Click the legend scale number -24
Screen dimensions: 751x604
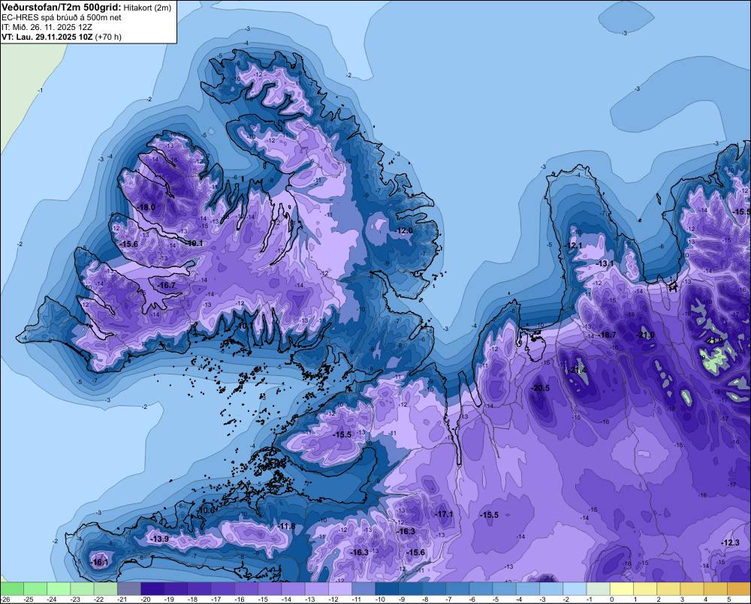[x=53, y=599]
